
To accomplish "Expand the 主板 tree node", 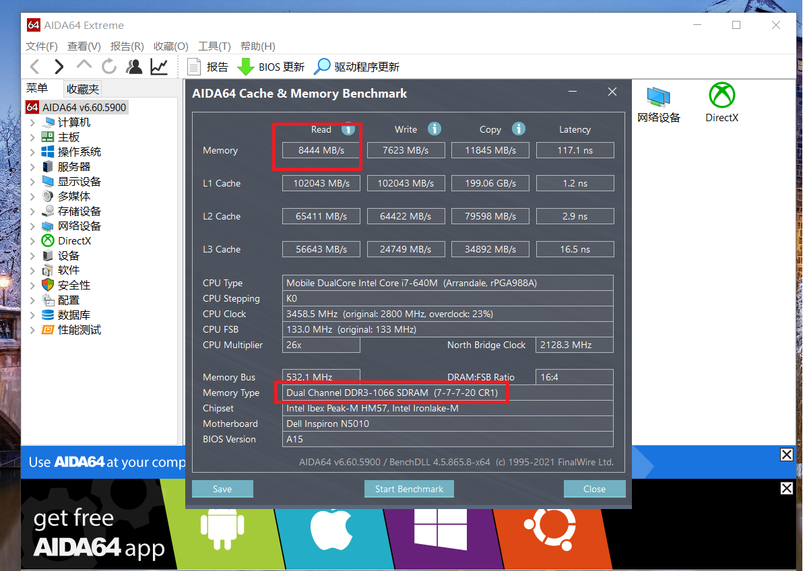I will tap(32, 137).
